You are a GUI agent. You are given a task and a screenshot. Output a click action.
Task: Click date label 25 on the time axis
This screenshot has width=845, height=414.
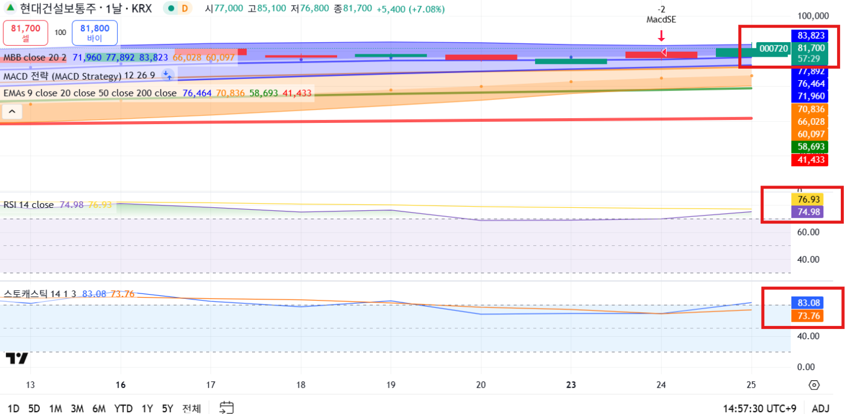coord(752,384)
